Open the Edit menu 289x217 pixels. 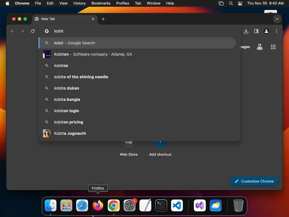point(50,3)
